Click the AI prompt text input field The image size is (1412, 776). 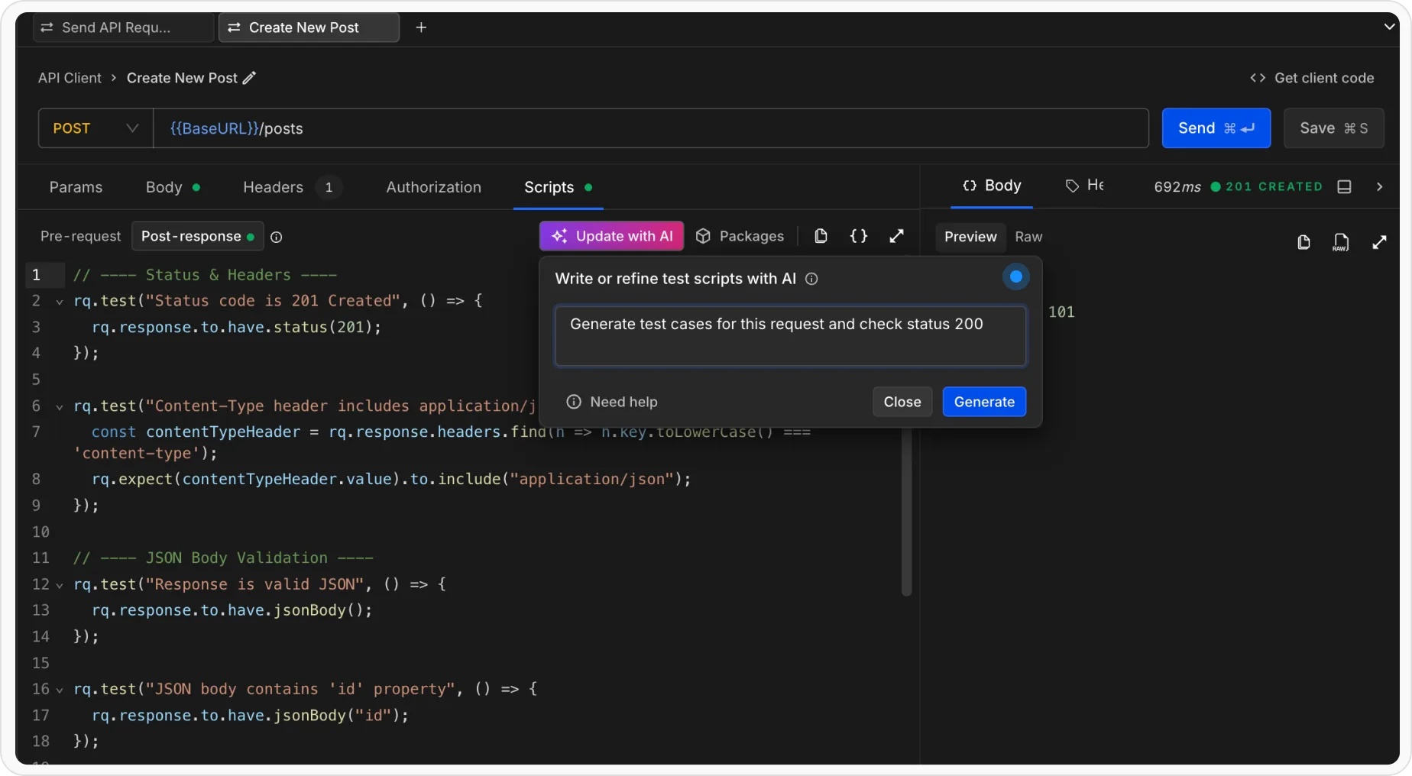(790, 336)
